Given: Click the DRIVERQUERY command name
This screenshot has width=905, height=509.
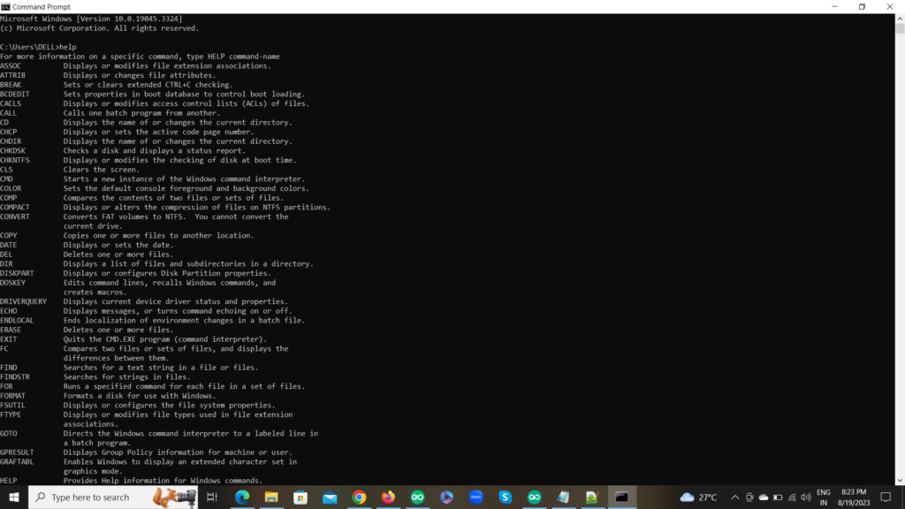Looking at the screenshot, I should click(23, 301).
